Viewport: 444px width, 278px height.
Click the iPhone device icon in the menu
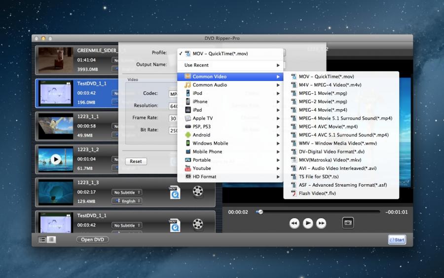point(188,101)
